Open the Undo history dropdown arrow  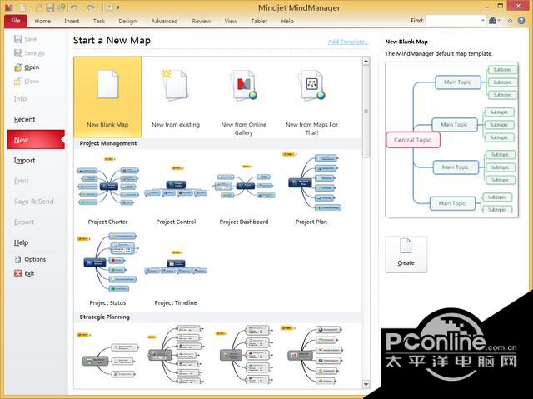coord(82,7)
